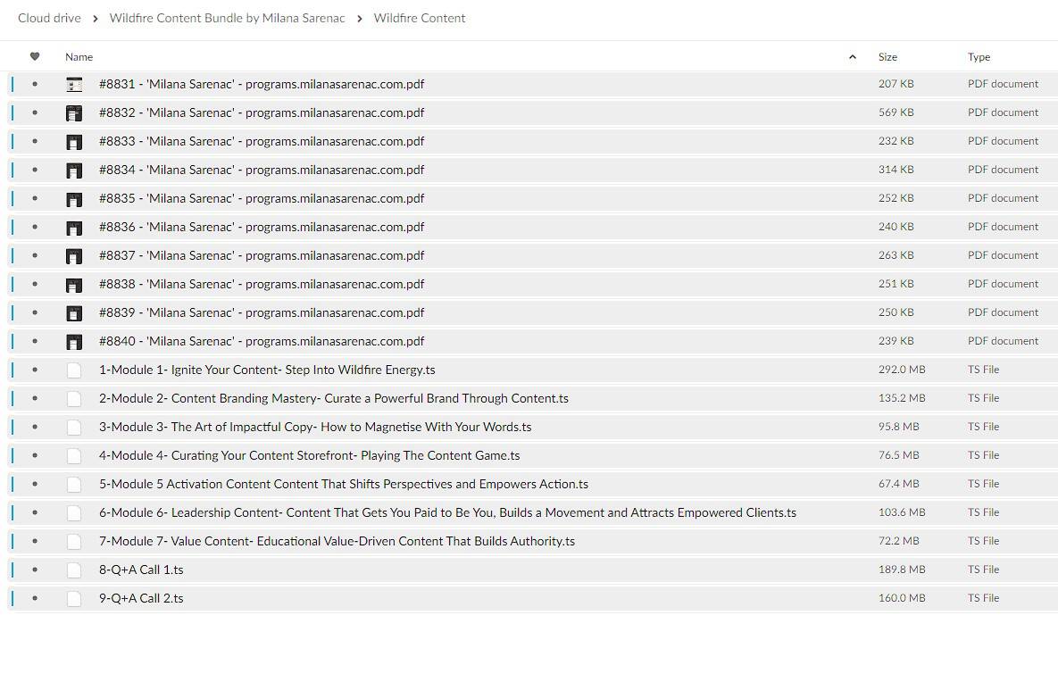Click PDF icon of #8840 document
The image size is (1058, 682).
(74, 341)
